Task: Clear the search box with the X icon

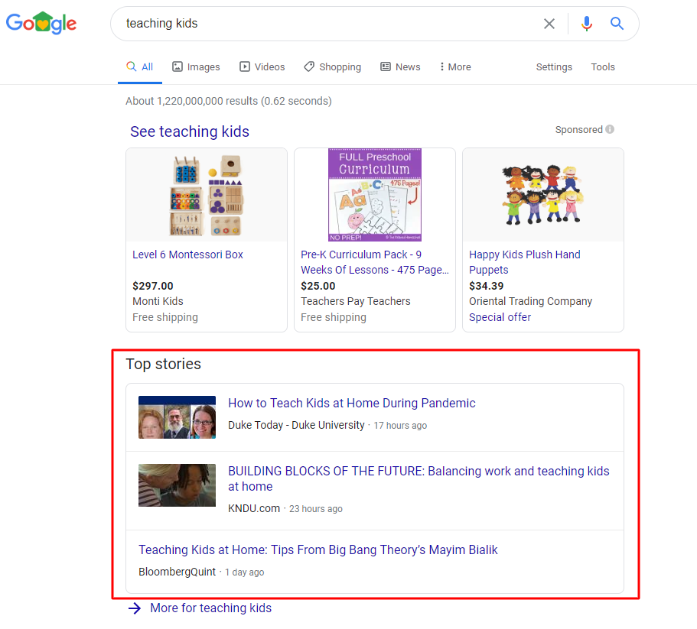Action: pyautogui.click(x=549, y=24)
